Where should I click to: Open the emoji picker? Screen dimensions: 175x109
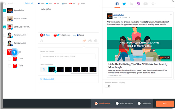point(41,41)
